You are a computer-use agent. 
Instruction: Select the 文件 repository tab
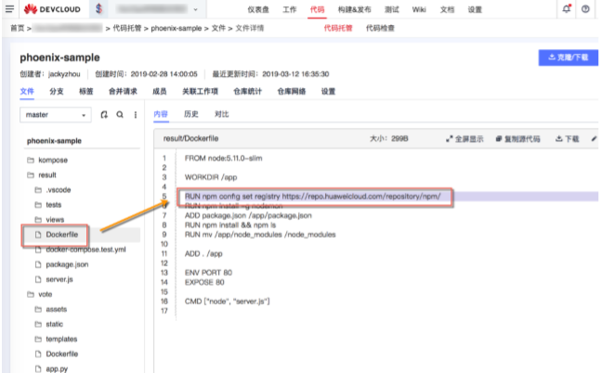27,91
